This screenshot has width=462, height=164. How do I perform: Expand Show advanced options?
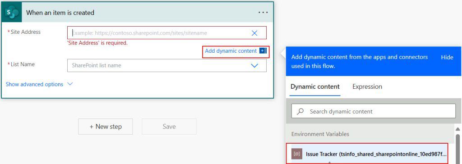pos(39,84)
